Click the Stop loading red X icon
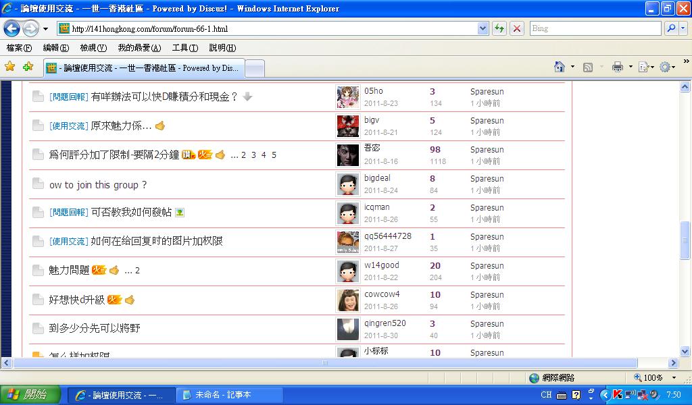The image size is (692, 405). (x=517, y=28)
